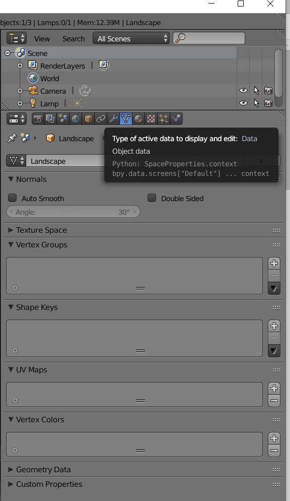Switch to the World properties globe icon
The width and height of the screenshot is (290, 501).
click(x=76, y=119)
